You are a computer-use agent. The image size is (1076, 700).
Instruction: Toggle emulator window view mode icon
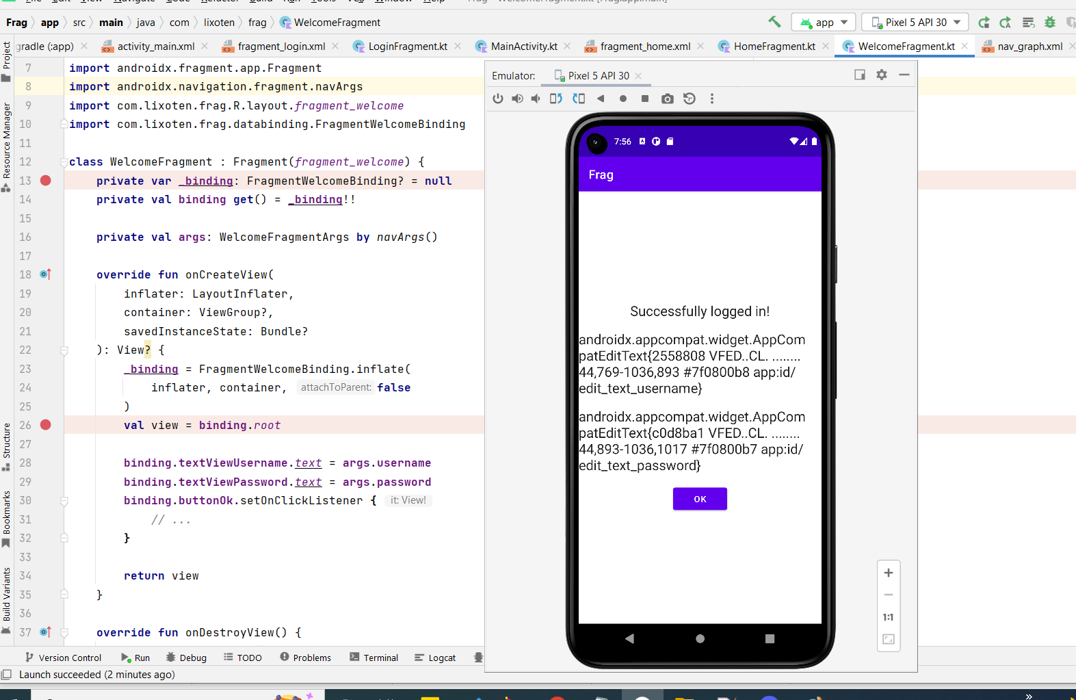point(860,75)
